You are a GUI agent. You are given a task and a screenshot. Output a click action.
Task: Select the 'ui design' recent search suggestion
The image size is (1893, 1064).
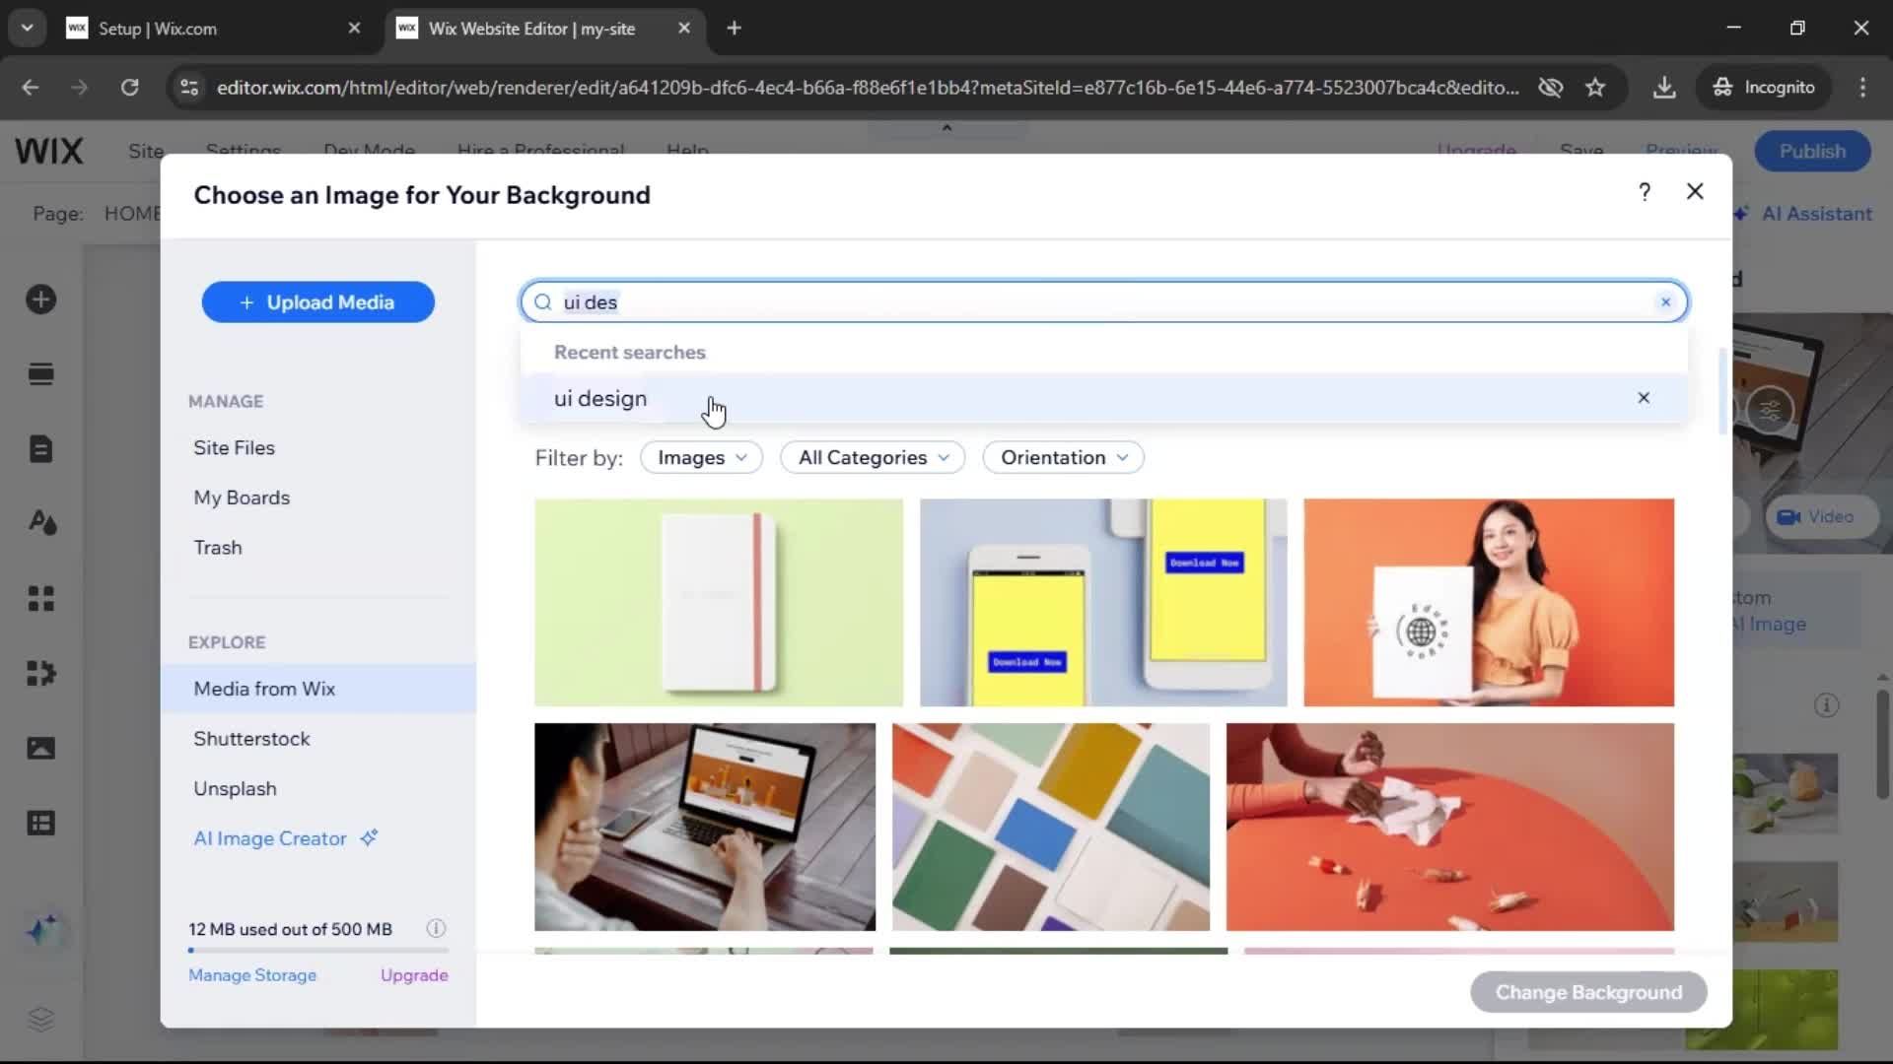click(1104, 398)
